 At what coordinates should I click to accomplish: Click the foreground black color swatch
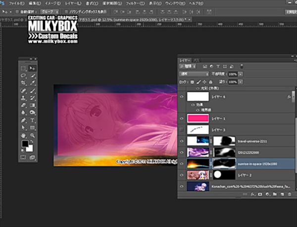pyautogui.click(x=25, y=144)
